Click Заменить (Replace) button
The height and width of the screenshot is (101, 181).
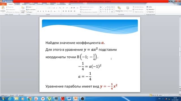(150, 9)
